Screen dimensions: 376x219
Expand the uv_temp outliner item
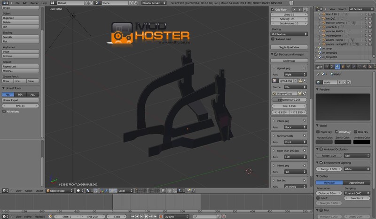(x=315, y=48)
